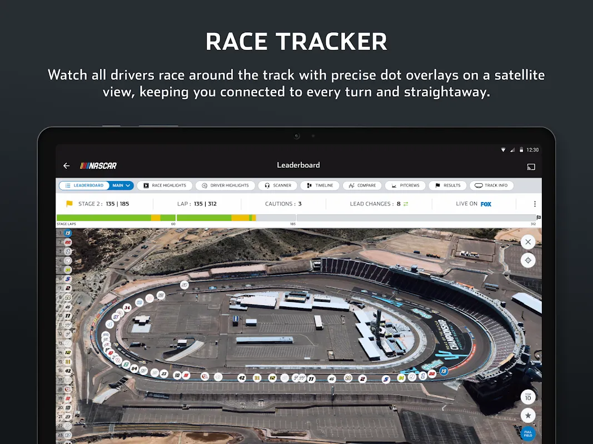Image resolution: width=593 pixels, height=444 pixels.
Task: Select Driver Highlights
Action: [x=225, y=185]
